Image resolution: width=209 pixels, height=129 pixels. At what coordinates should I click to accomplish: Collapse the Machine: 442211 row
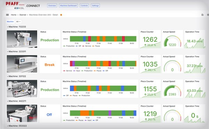point(16,101)
